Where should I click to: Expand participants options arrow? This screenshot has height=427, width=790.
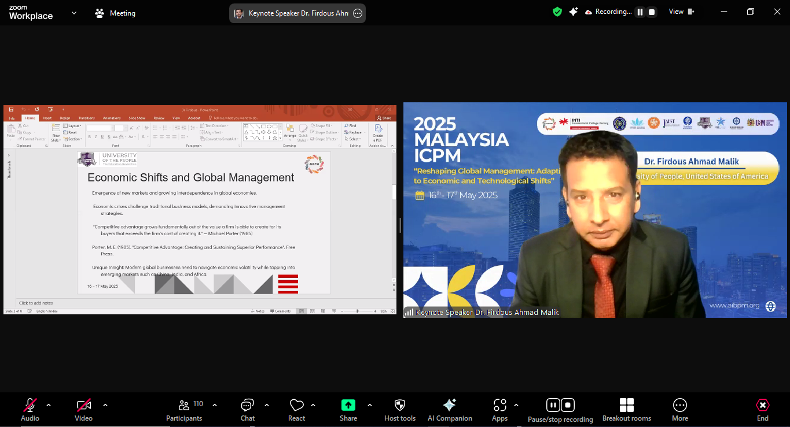pos(215,405)
